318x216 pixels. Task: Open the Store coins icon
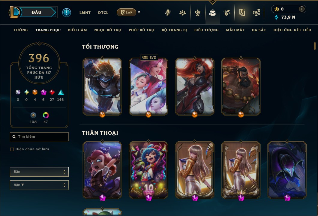256,13
